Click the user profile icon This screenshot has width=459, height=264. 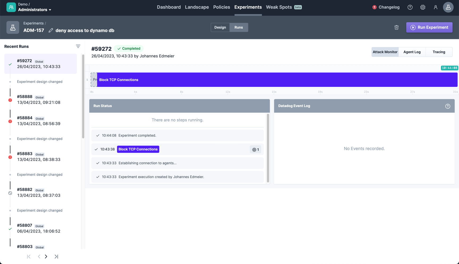click(x=435, y=7)
